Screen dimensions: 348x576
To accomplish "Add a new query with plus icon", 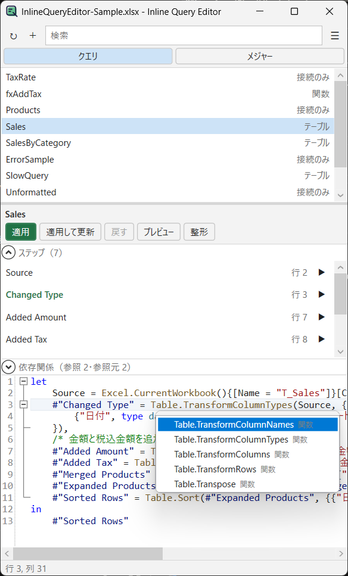I will 33,35.
